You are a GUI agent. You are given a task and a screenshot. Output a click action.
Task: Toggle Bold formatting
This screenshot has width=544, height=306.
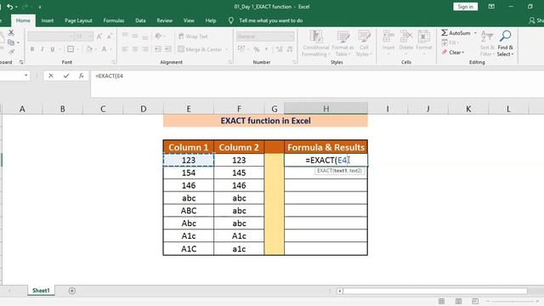tap(32, 49)
